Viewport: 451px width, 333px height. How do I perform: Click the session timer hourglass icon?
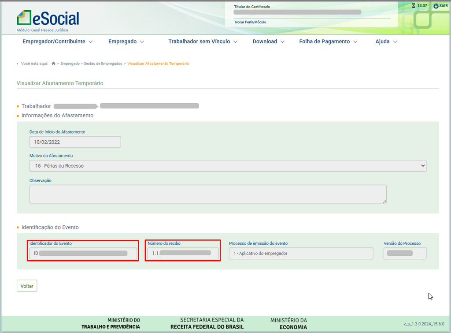tap(414, 6)
